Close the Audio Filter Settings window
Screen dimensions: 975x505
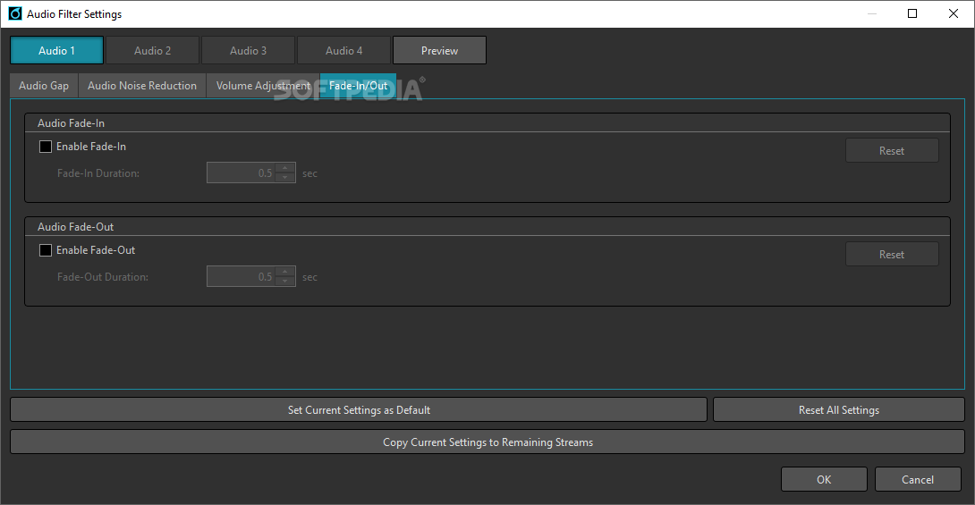(954, 13)
